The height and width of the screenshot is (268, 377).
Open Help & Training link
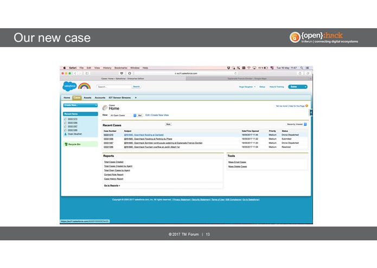point(277,87)
